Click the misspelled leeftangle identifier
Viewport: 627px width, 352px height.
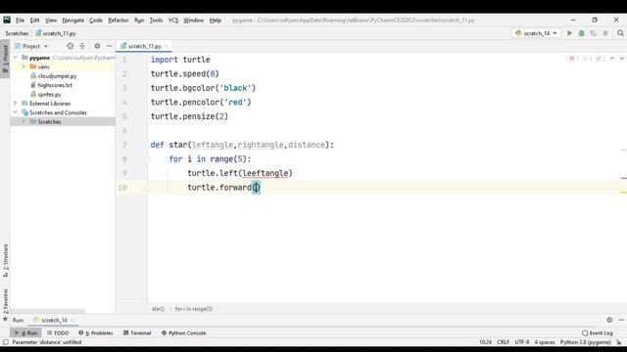click(x=265, y=173)
